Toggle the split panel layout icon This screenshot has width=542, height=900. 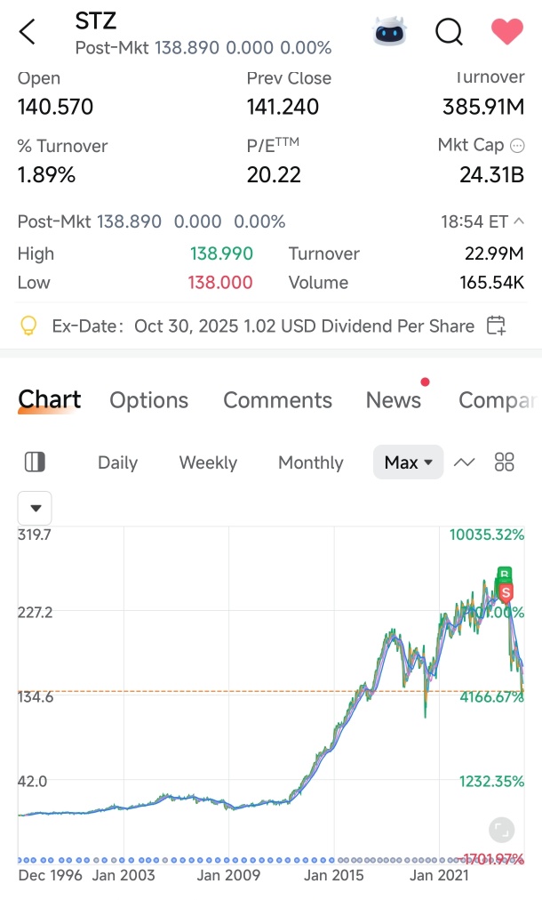[35, 462]
